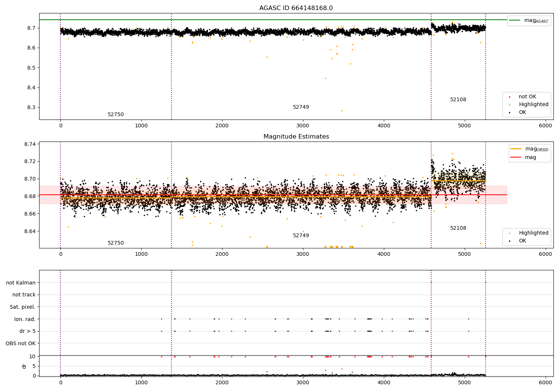Click x-axis tick 6000 under the bottom plot
Image resolution: width=559 pixels, height=391 pixels.
[546, 383]
